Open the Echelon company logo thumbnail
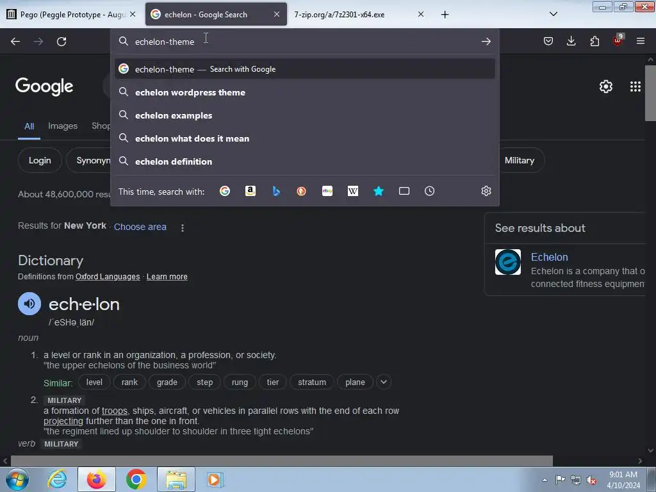This screenshot has width=656, height=492. 508,262
